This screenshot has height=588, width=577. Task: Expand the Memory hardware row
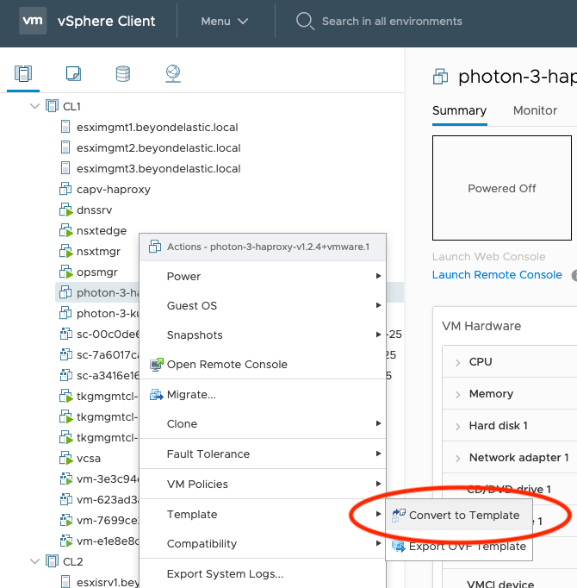(457, 394)
